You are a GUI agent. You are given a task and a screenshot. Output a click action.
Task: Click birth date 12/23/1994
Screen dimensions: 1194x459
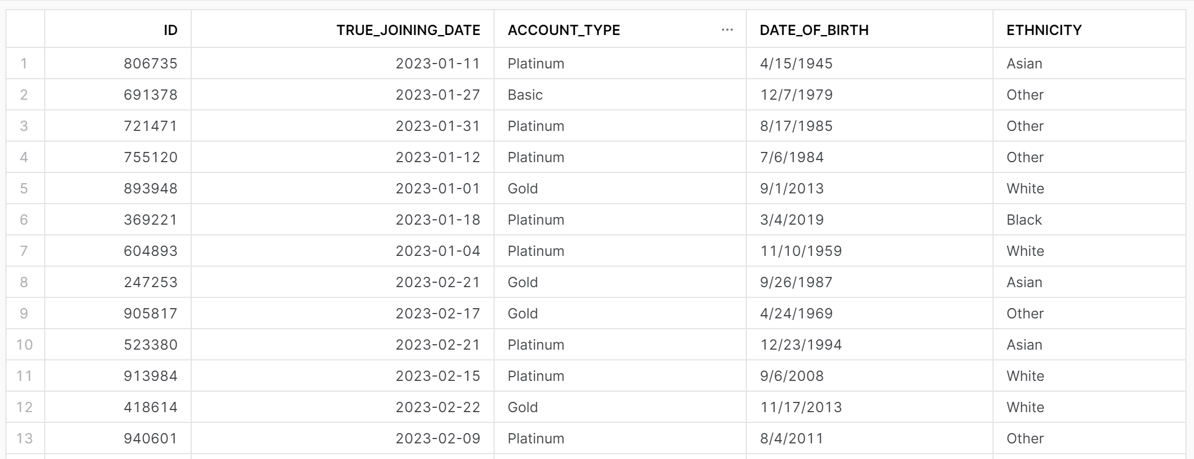801,345
